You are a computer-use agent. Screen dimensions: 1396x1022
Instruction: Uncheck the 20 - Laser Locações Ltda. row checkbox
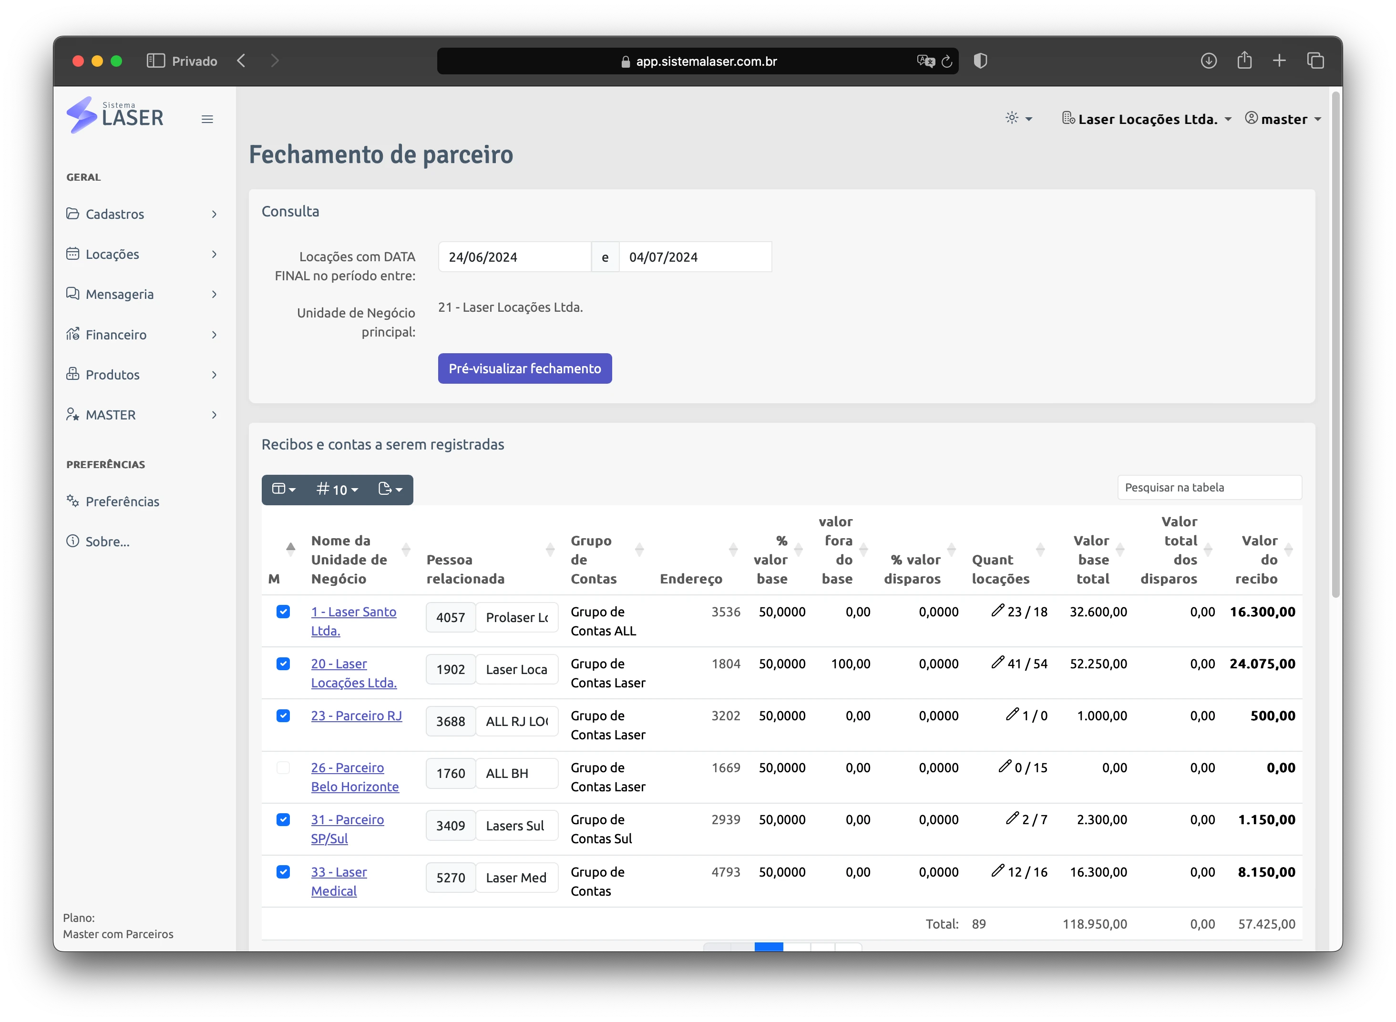click(x=283, y=663)
